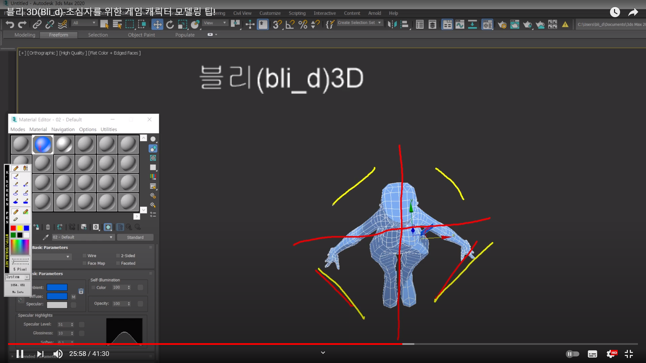This screenshot has width=646, height=363.
Task: Open the Scene Explorer toggle icon
Action: (420, 24)
